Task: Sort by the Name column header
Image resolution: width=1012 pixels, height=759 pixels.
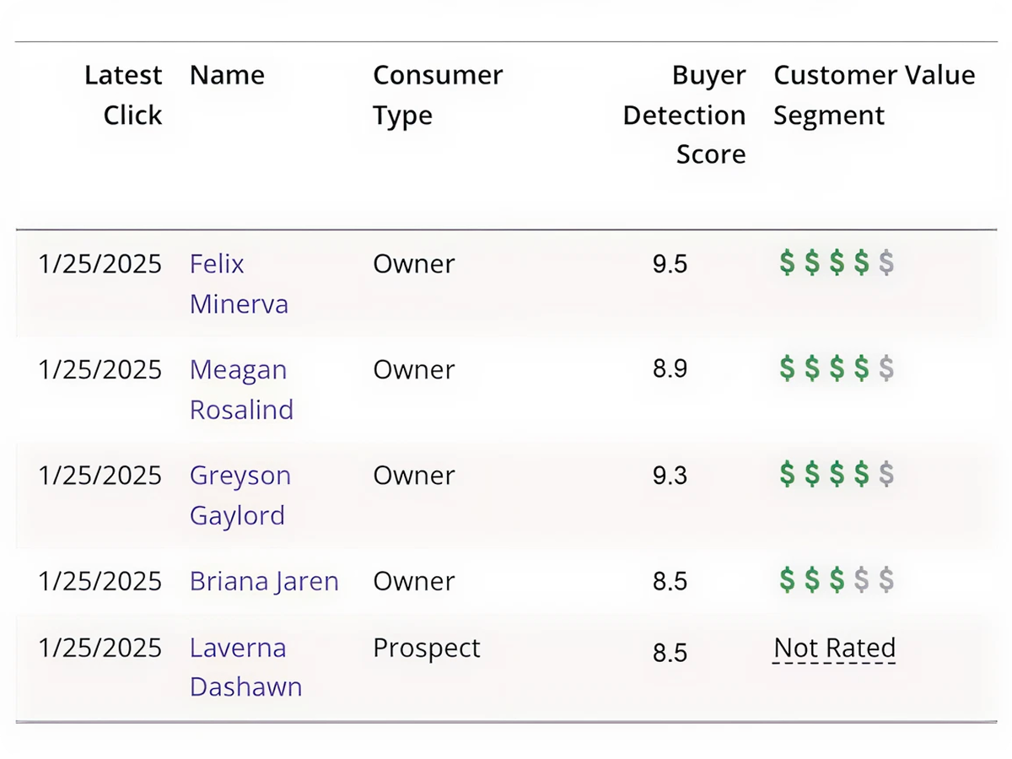Action: 227,76
